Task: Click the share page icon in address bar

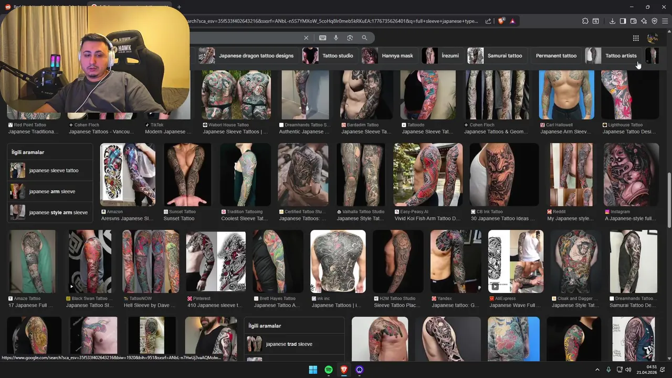Action: pyautogui.click(x=488, y=21)
